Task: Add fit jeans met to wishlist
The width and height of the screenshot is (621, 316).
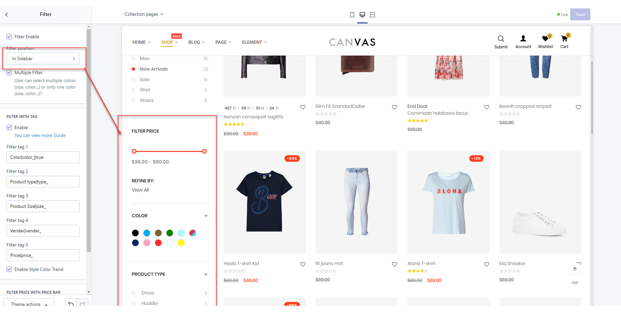Action: click(x=395, y=264)
